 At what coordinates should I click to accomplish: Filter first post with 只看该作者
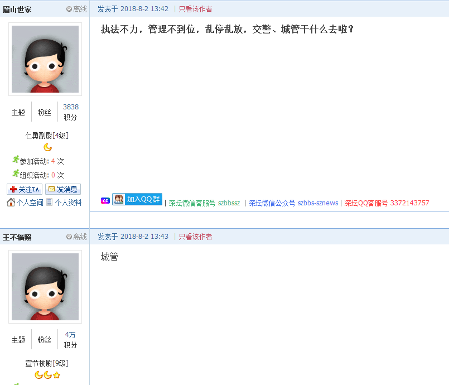pyautogui.click(x=195, y=9)
